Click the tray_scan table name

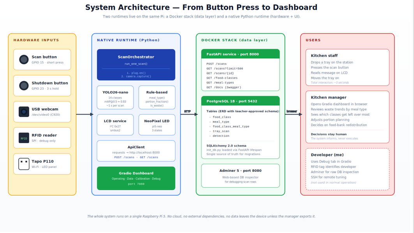(221, 131)
